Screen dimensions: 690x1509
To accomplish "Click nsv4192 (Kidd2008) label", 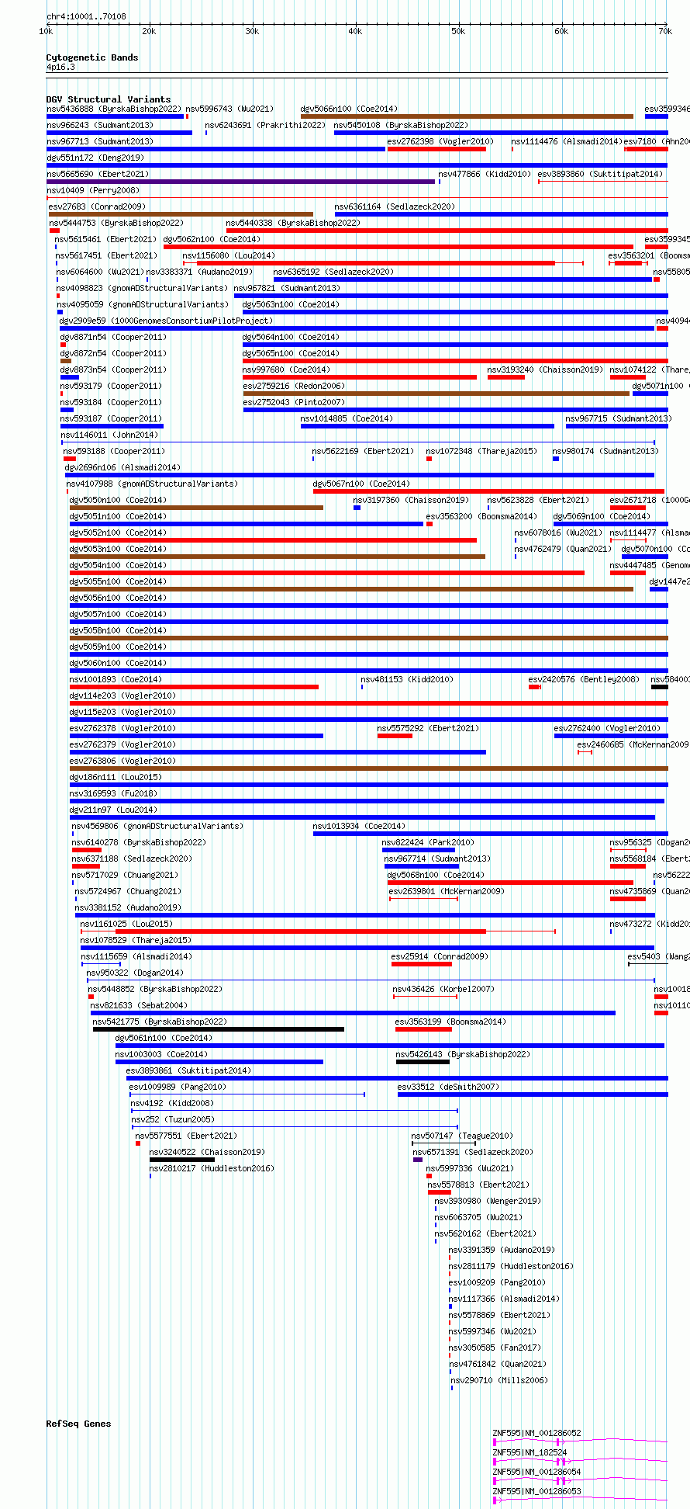I will 172,1103.
